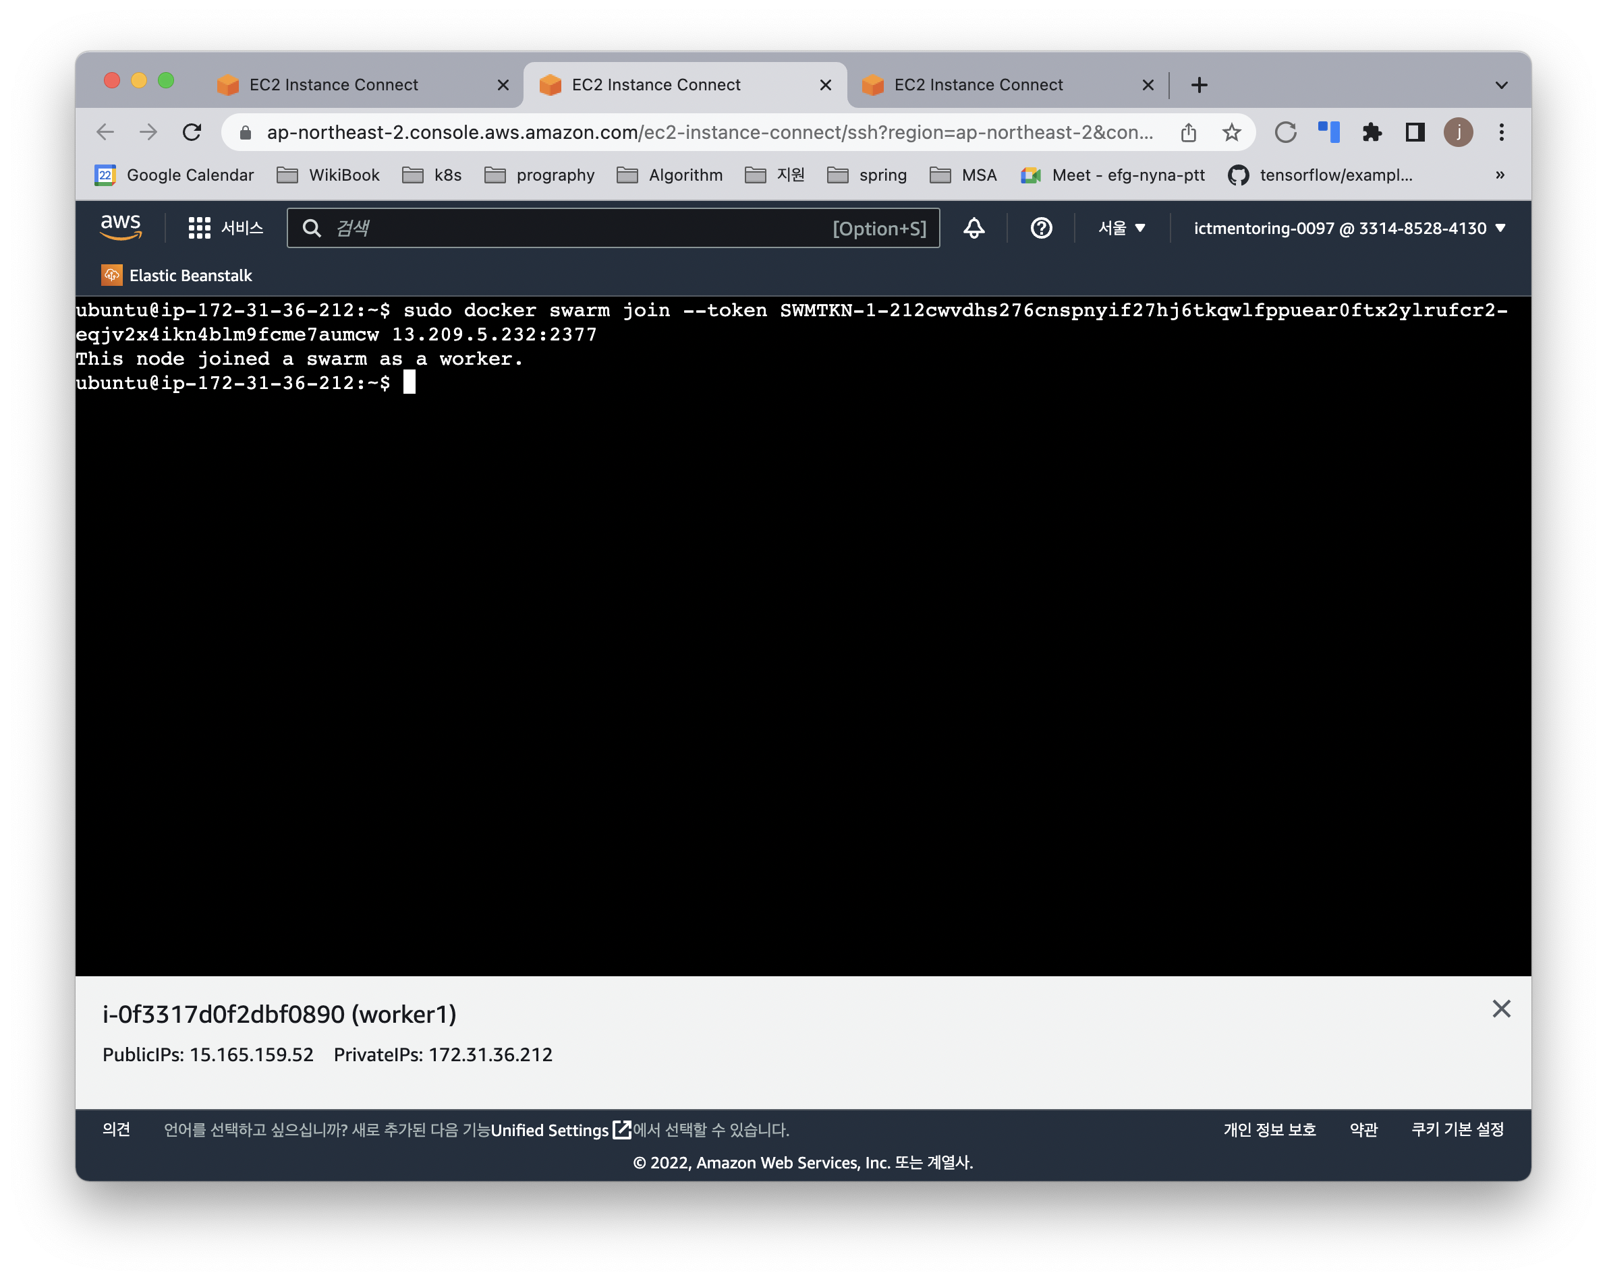Click the 쿠키 기본 설정 footer button
The width and height of the screenshot is (1607, 1281).
(x=1457, y=1129)
